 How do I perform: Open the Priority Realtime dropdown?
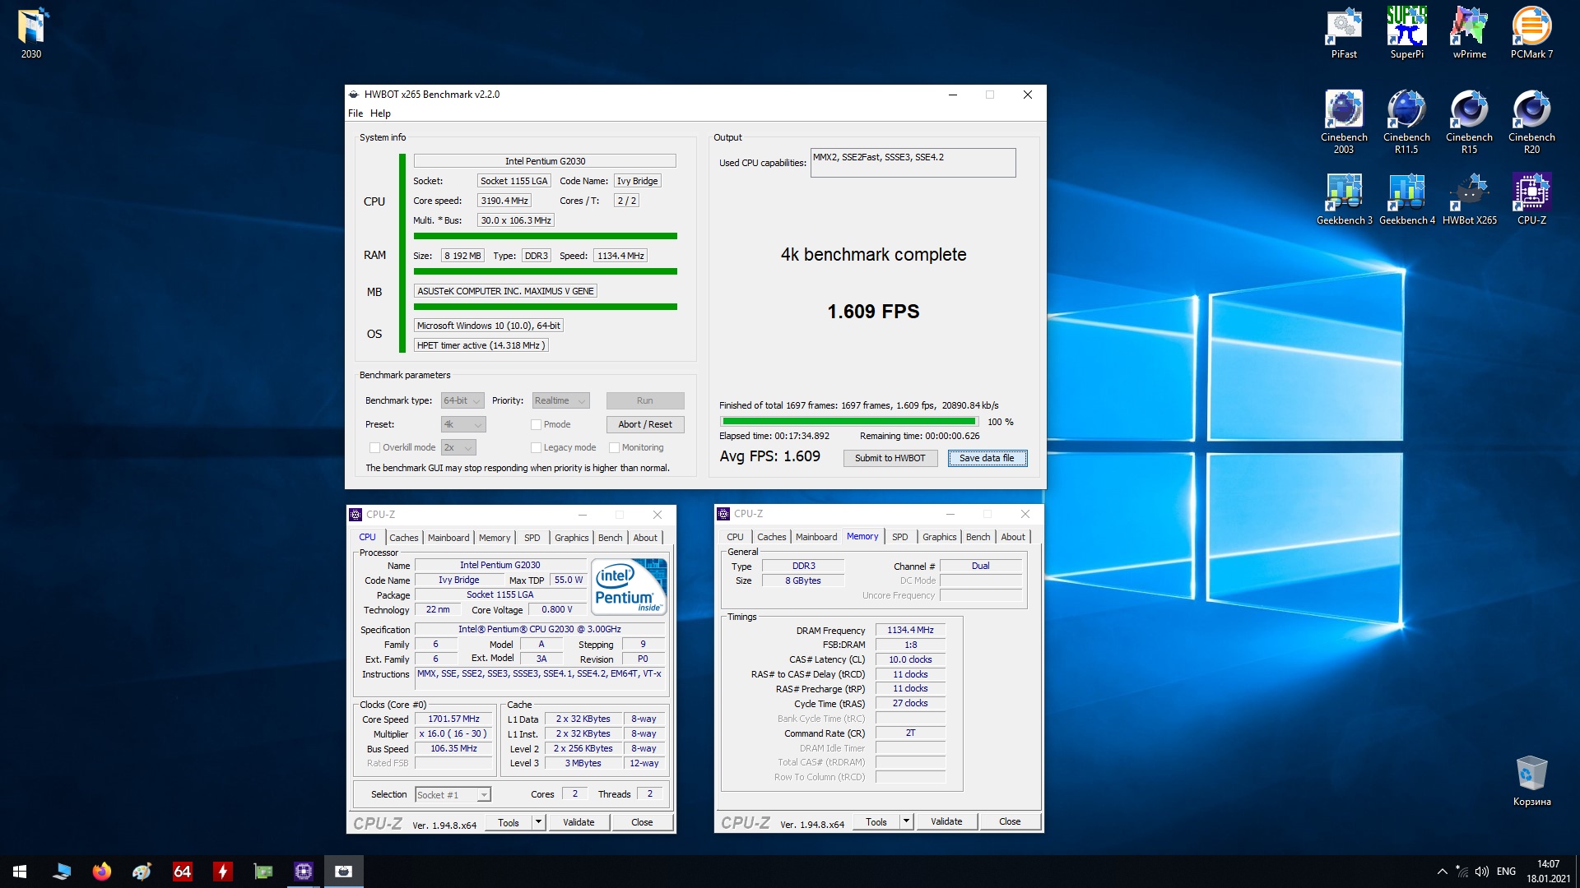coord(560,400)
